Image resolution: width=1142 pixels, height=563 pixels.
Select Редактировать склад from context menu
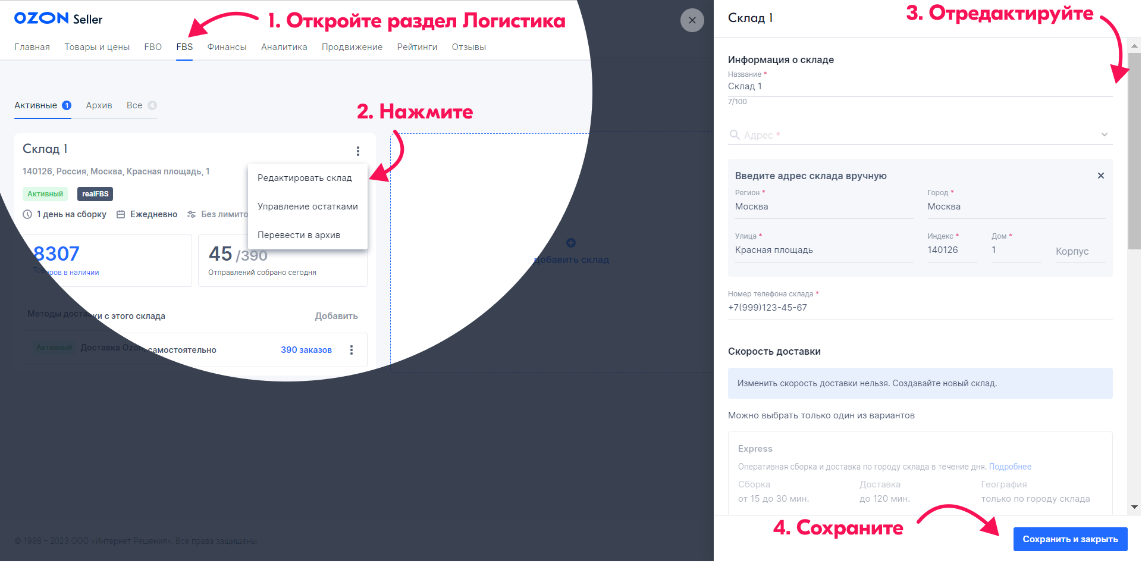click(305, 178)
